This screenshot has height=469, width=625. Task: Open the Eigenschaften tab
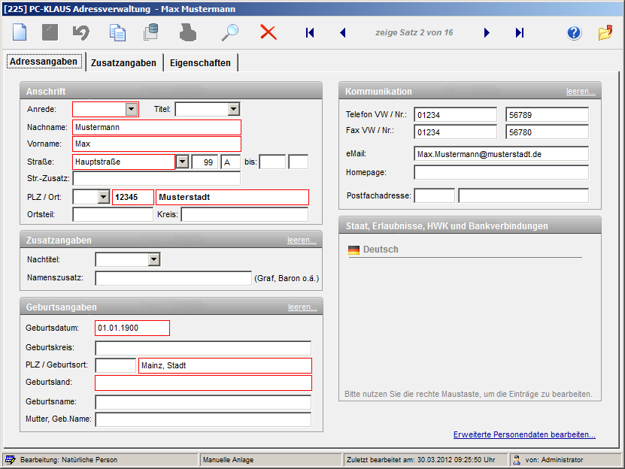[x=200, y=63]
